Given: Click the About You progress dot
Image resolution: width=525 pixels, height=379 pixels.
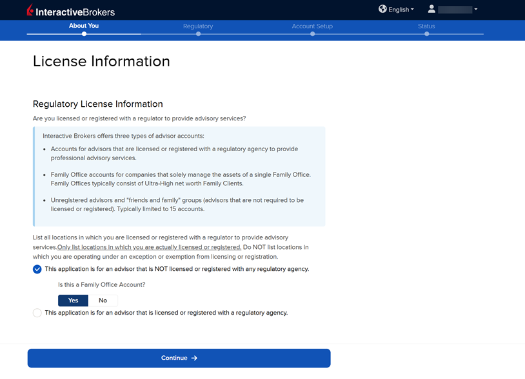Looking at the screenshot, I should pyautogui.click(x=84, y=34).
